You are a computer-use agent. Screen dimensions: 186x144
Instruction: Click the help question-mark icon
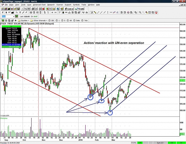point(62,9)
